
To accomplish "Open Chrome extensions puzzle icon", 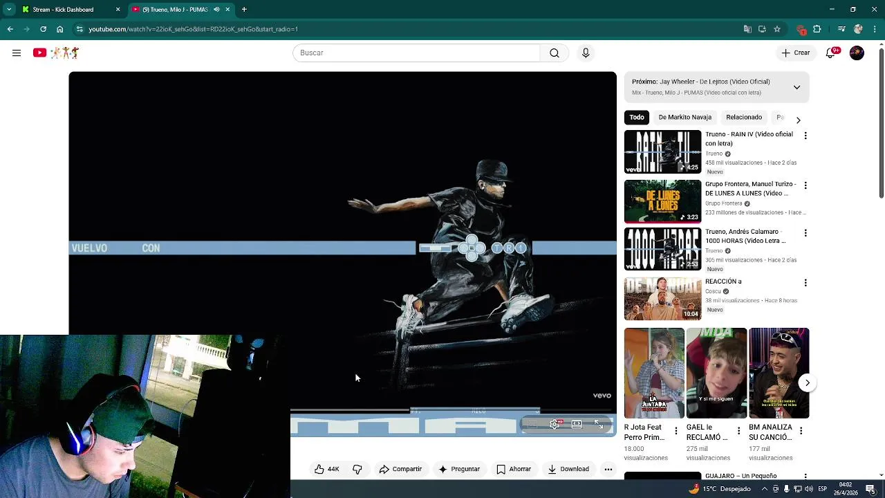I will click(x=817, y=29).
